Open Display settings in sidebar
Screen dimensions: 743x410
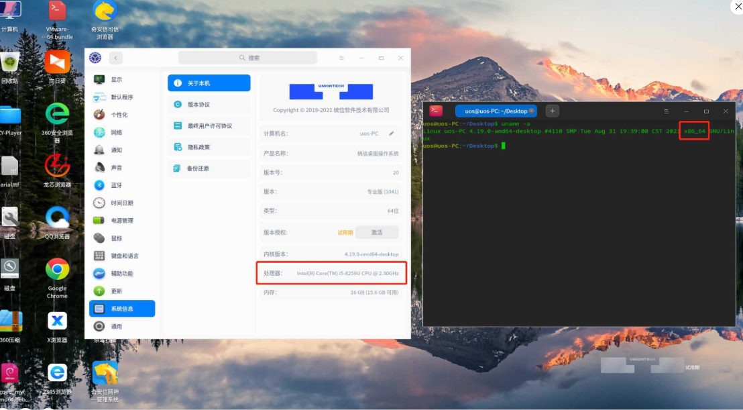(x=122, y=80)
